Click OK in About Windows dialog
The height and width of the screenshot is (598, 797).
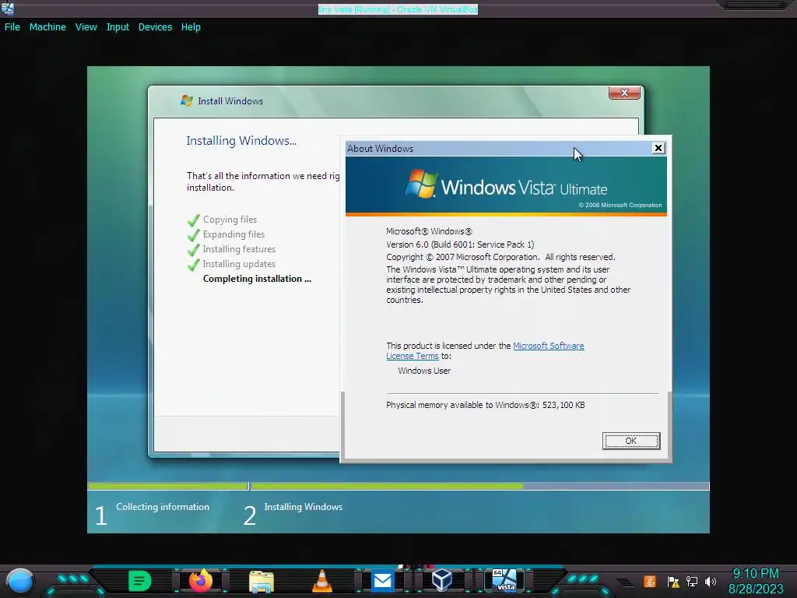(630, 441)
